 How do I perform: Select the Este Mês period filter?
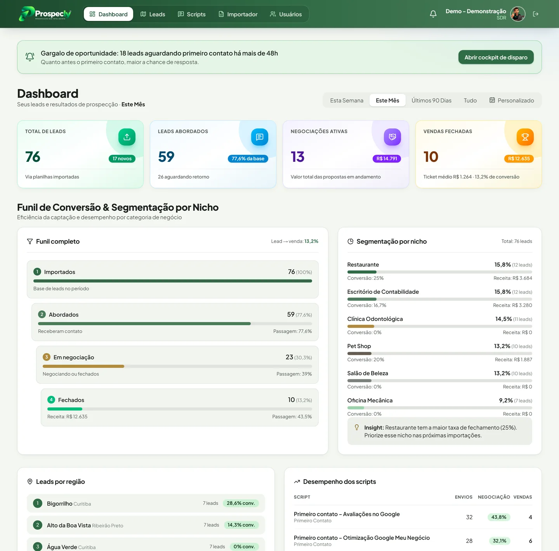pos(387,100)
